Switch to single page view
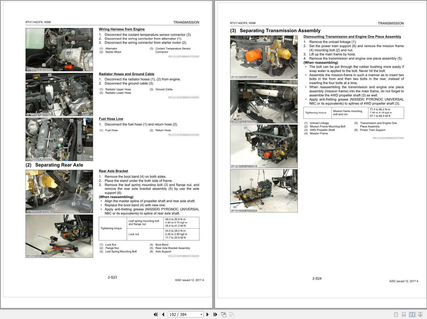The height and width of the screenshot is (319, 427). [x=396, y=315]
